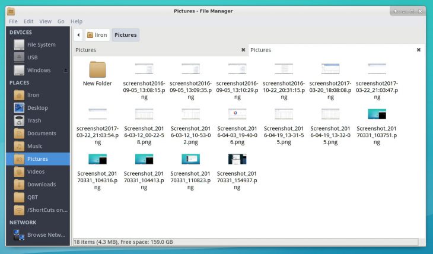This screenshot has width=433, height=254.
Task: Switch to the second Pictures tab
Action: click(337, 50)
